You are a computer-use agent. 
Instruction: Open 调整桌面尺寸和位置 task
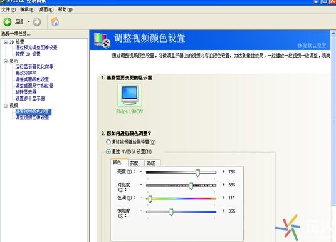34,86
